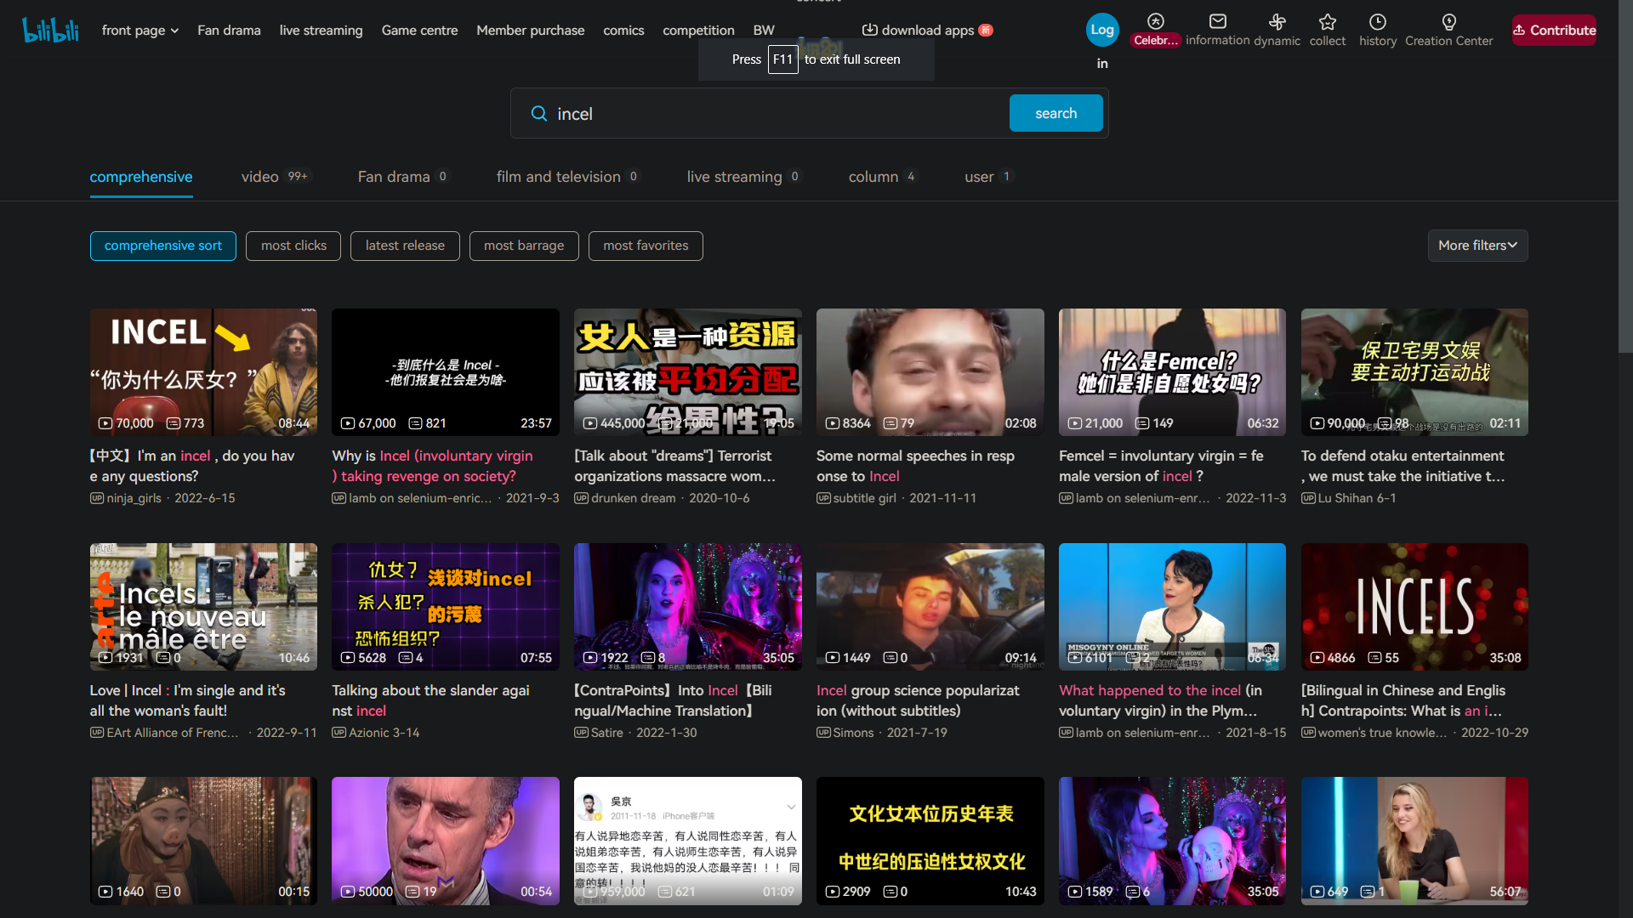
Task: Click barrage count icon showing 149
Action: click(x=1143, y=423)
